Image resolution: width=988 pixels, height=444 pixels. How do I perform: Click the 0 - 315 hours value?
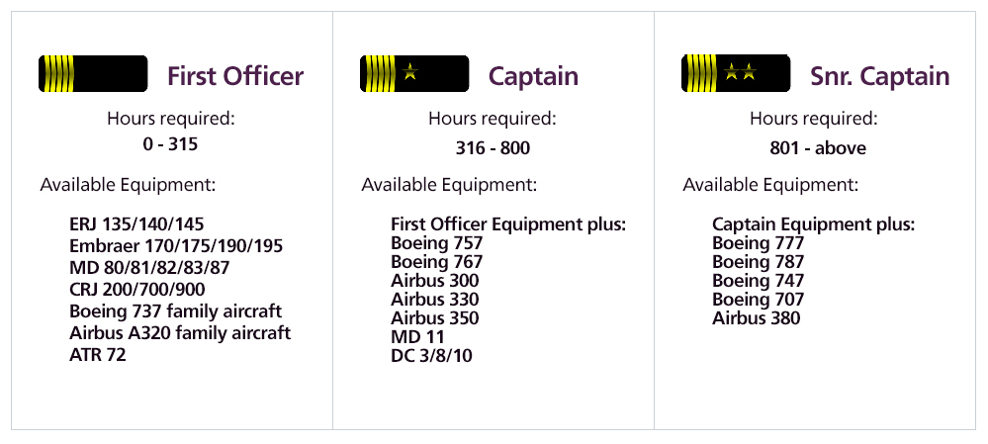click(x=170, y=144)
